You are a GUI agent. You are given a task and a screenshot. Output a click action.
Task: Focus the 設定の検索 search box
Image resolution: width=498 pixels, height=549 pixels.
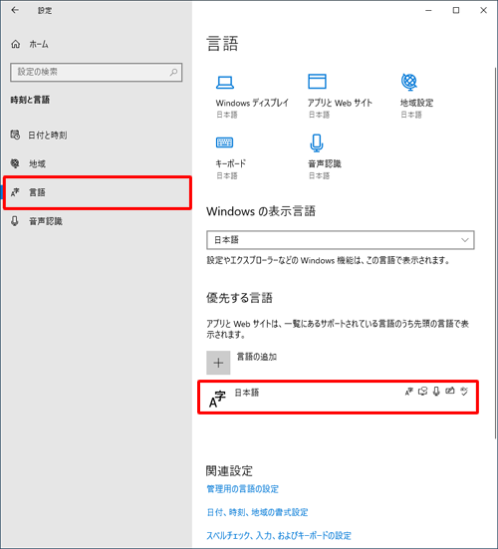click(97, 72)
